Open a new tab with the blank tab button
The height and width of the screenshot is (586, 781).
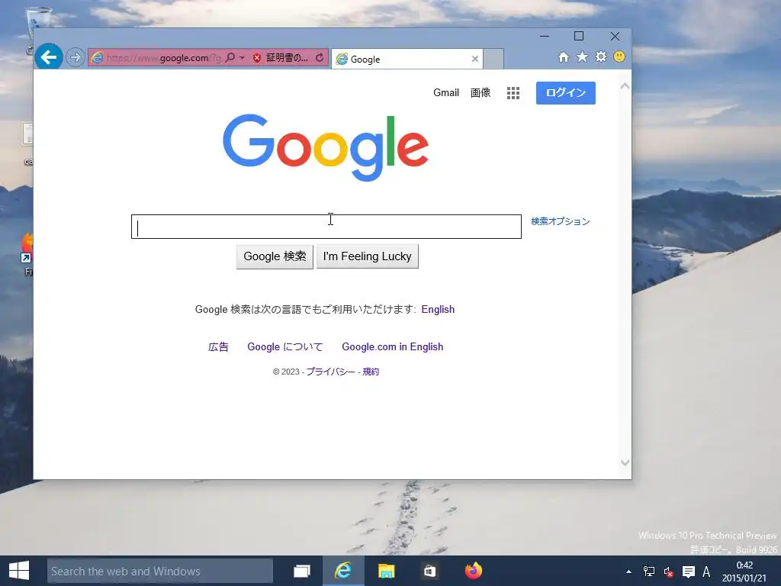(493, 59)
